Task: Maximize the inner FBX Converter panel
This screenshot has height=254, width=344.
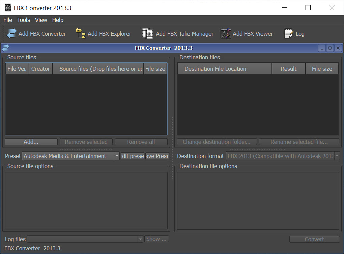Action: click(x=330, y=48)
